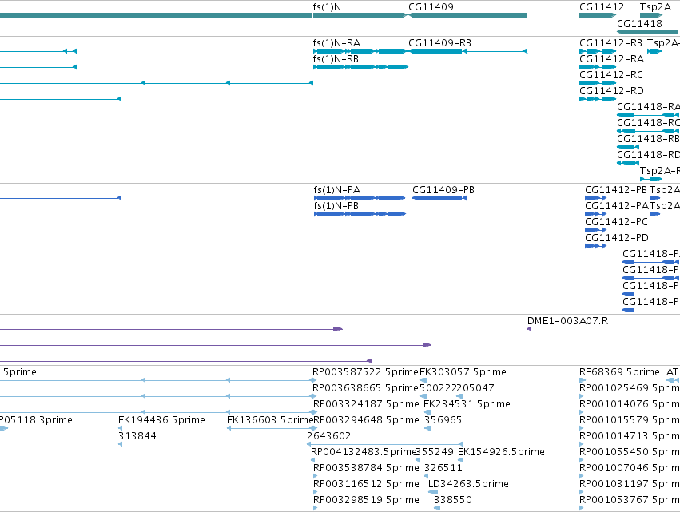Select EST RP004132483.5prime
680x512 pixels.
pyautogui.click(x=364, y=452)
